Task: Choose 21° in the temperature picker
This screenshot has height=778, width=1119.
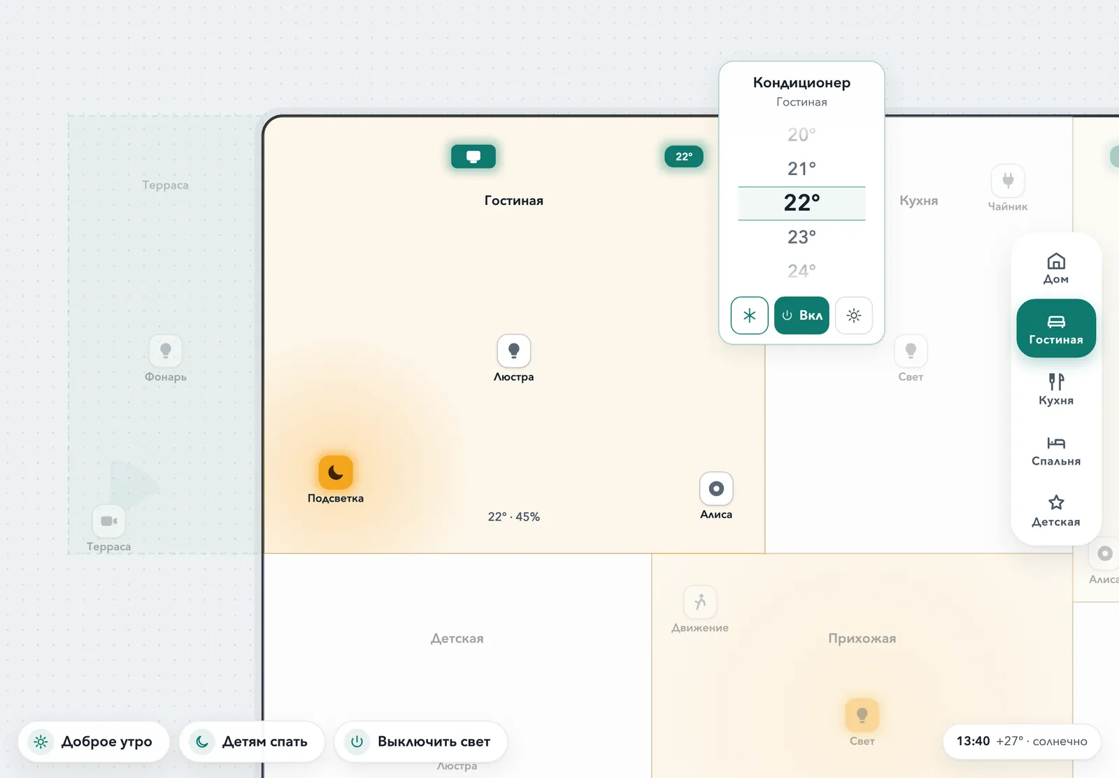Action: coord(801,169)
